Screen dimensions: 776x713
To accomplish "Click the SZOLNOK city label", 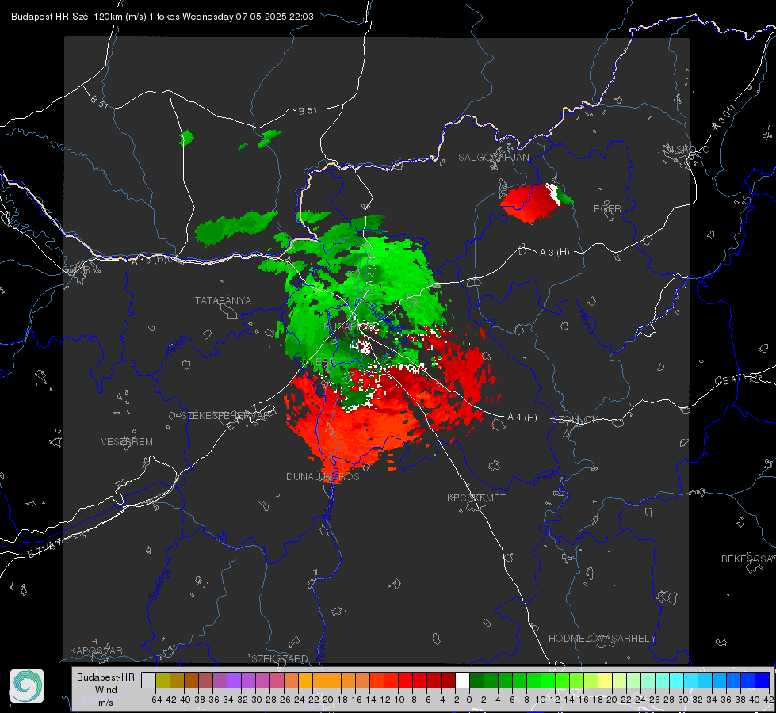I will tap(575, 419).
